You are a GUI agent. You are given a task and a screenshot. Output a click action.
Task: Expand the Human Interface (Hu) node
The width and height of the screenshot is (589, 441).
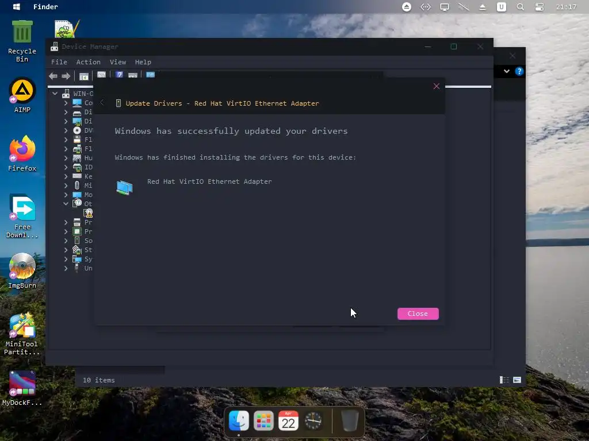point(66,158)
